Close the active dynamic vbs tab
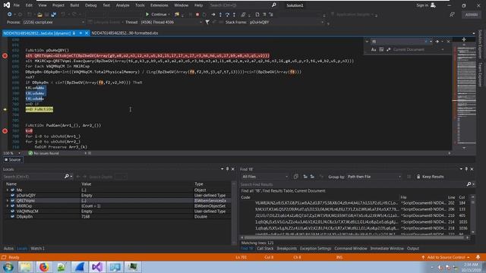 pos(87,33)
